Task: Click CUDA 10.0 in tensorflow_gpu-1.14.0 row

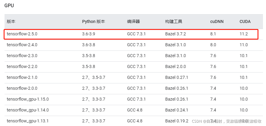Action: pos(244,110)
